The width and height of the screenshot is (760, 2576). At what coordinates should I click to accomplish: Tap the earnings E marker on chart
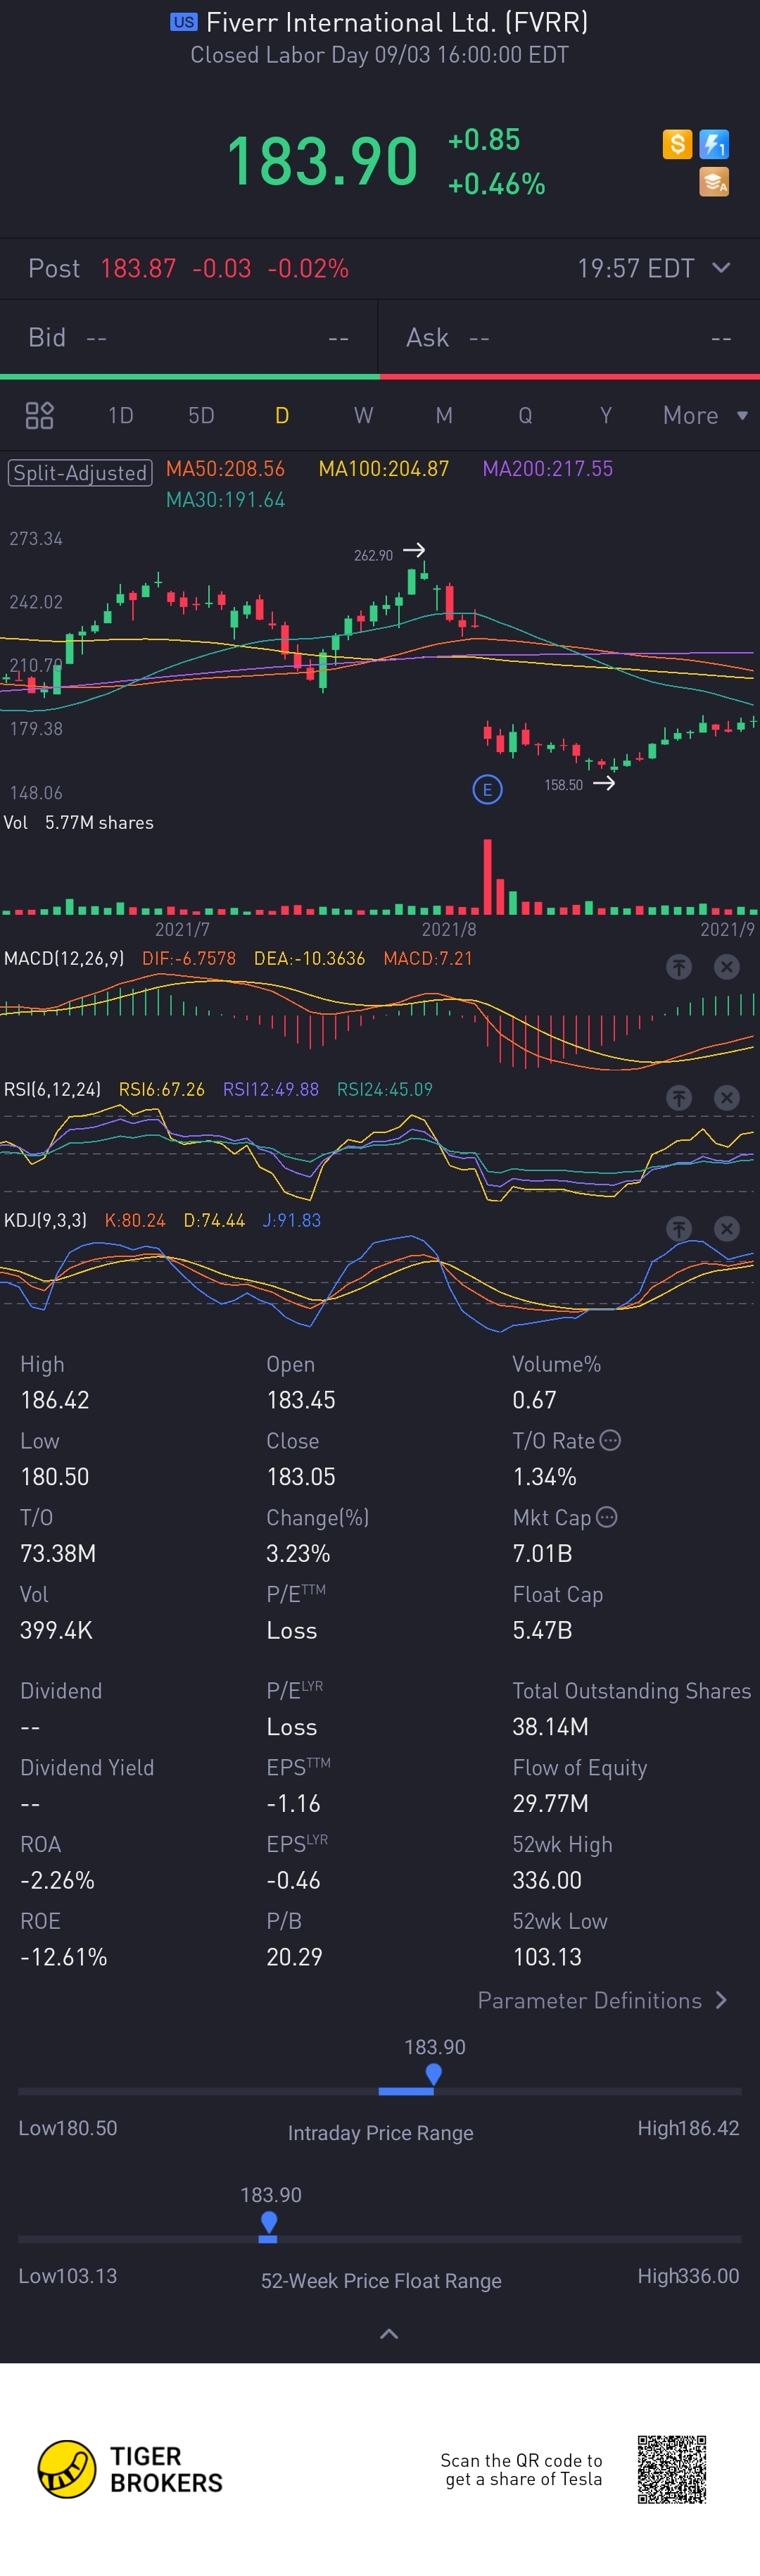tap(488, 789)
